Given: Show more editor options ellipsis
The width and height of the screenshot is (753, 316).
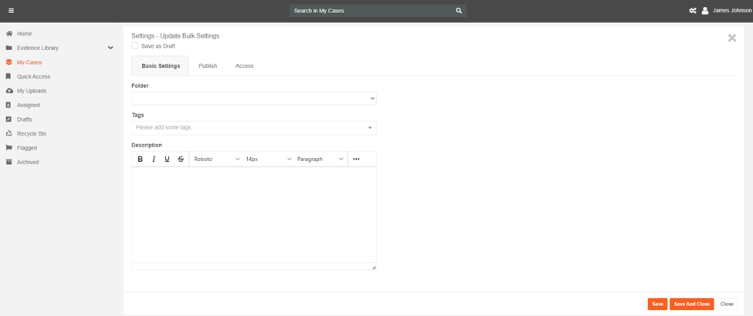Looking at the screenshot, I should pos(356,159).
